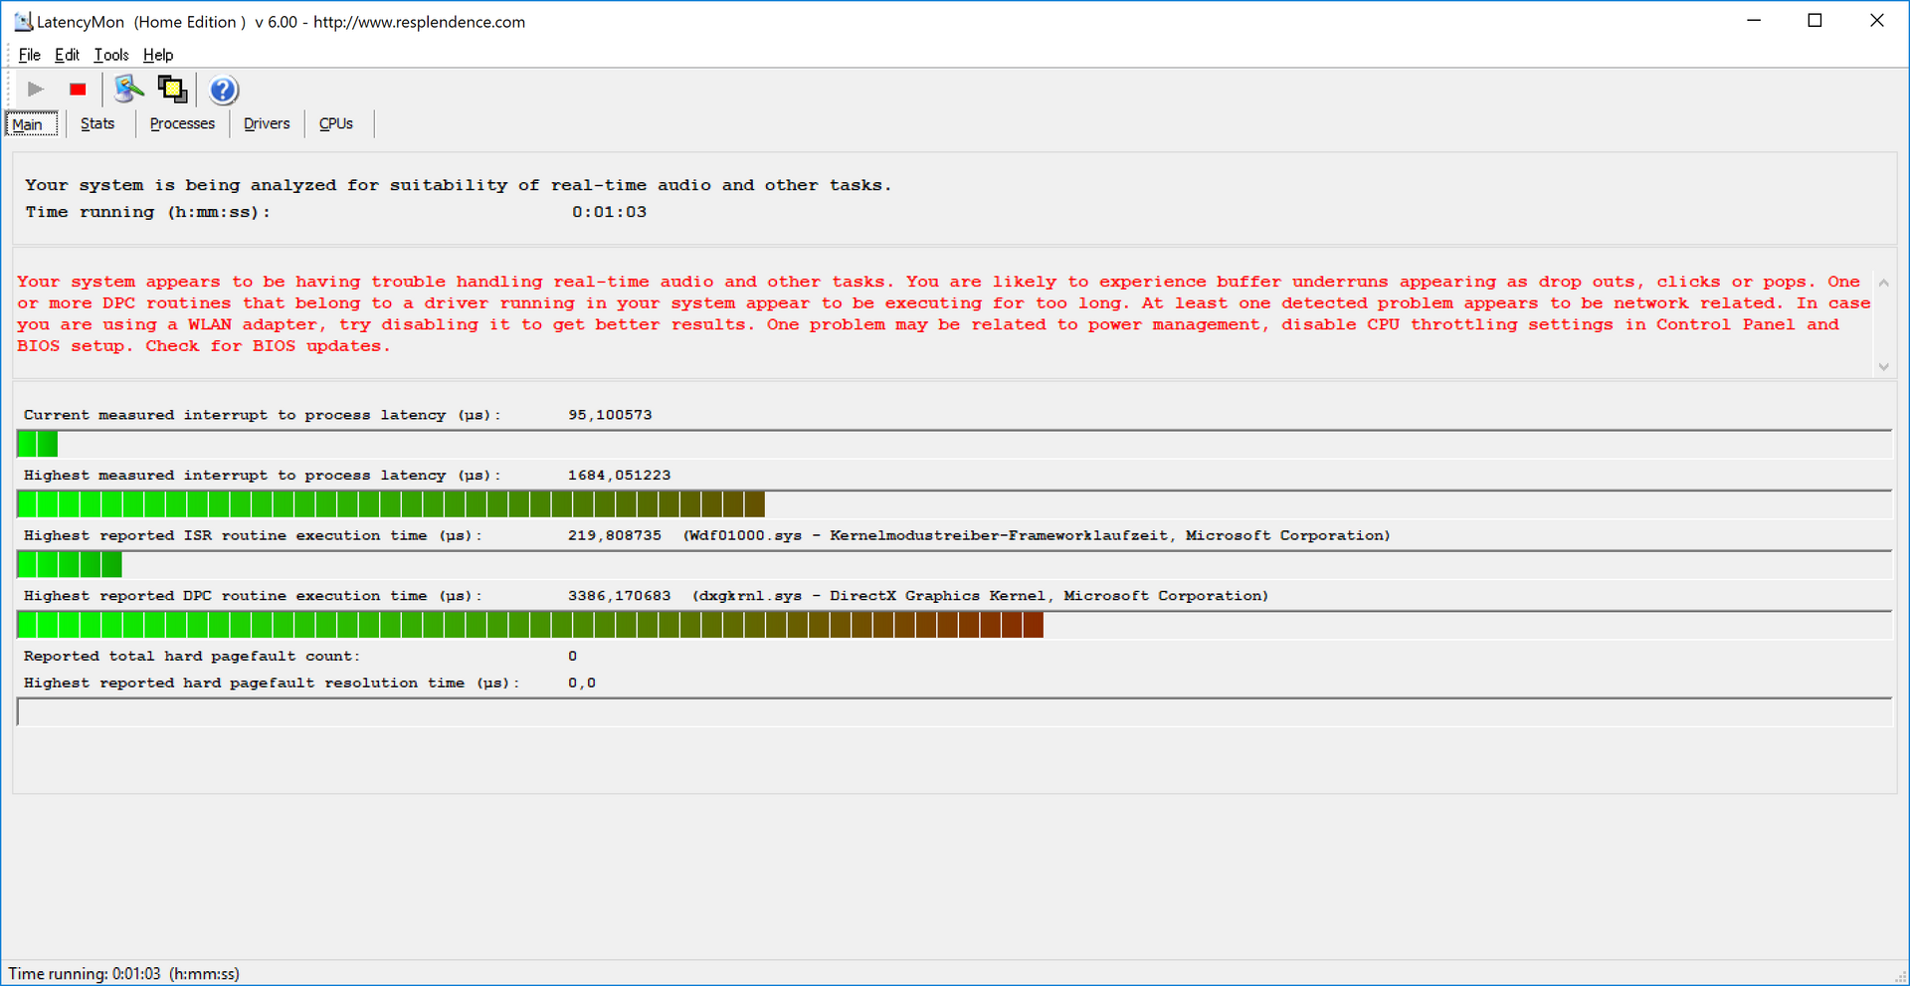The height and width of the screenshot is (986, 1910).
Task: Start monitoring with the play button
Action: tap(36, 90)
